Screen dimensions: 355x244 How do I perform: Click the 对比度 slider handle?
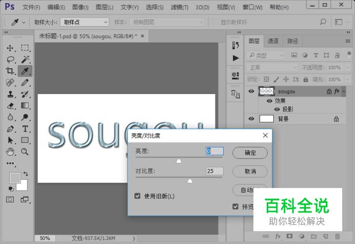190,181
